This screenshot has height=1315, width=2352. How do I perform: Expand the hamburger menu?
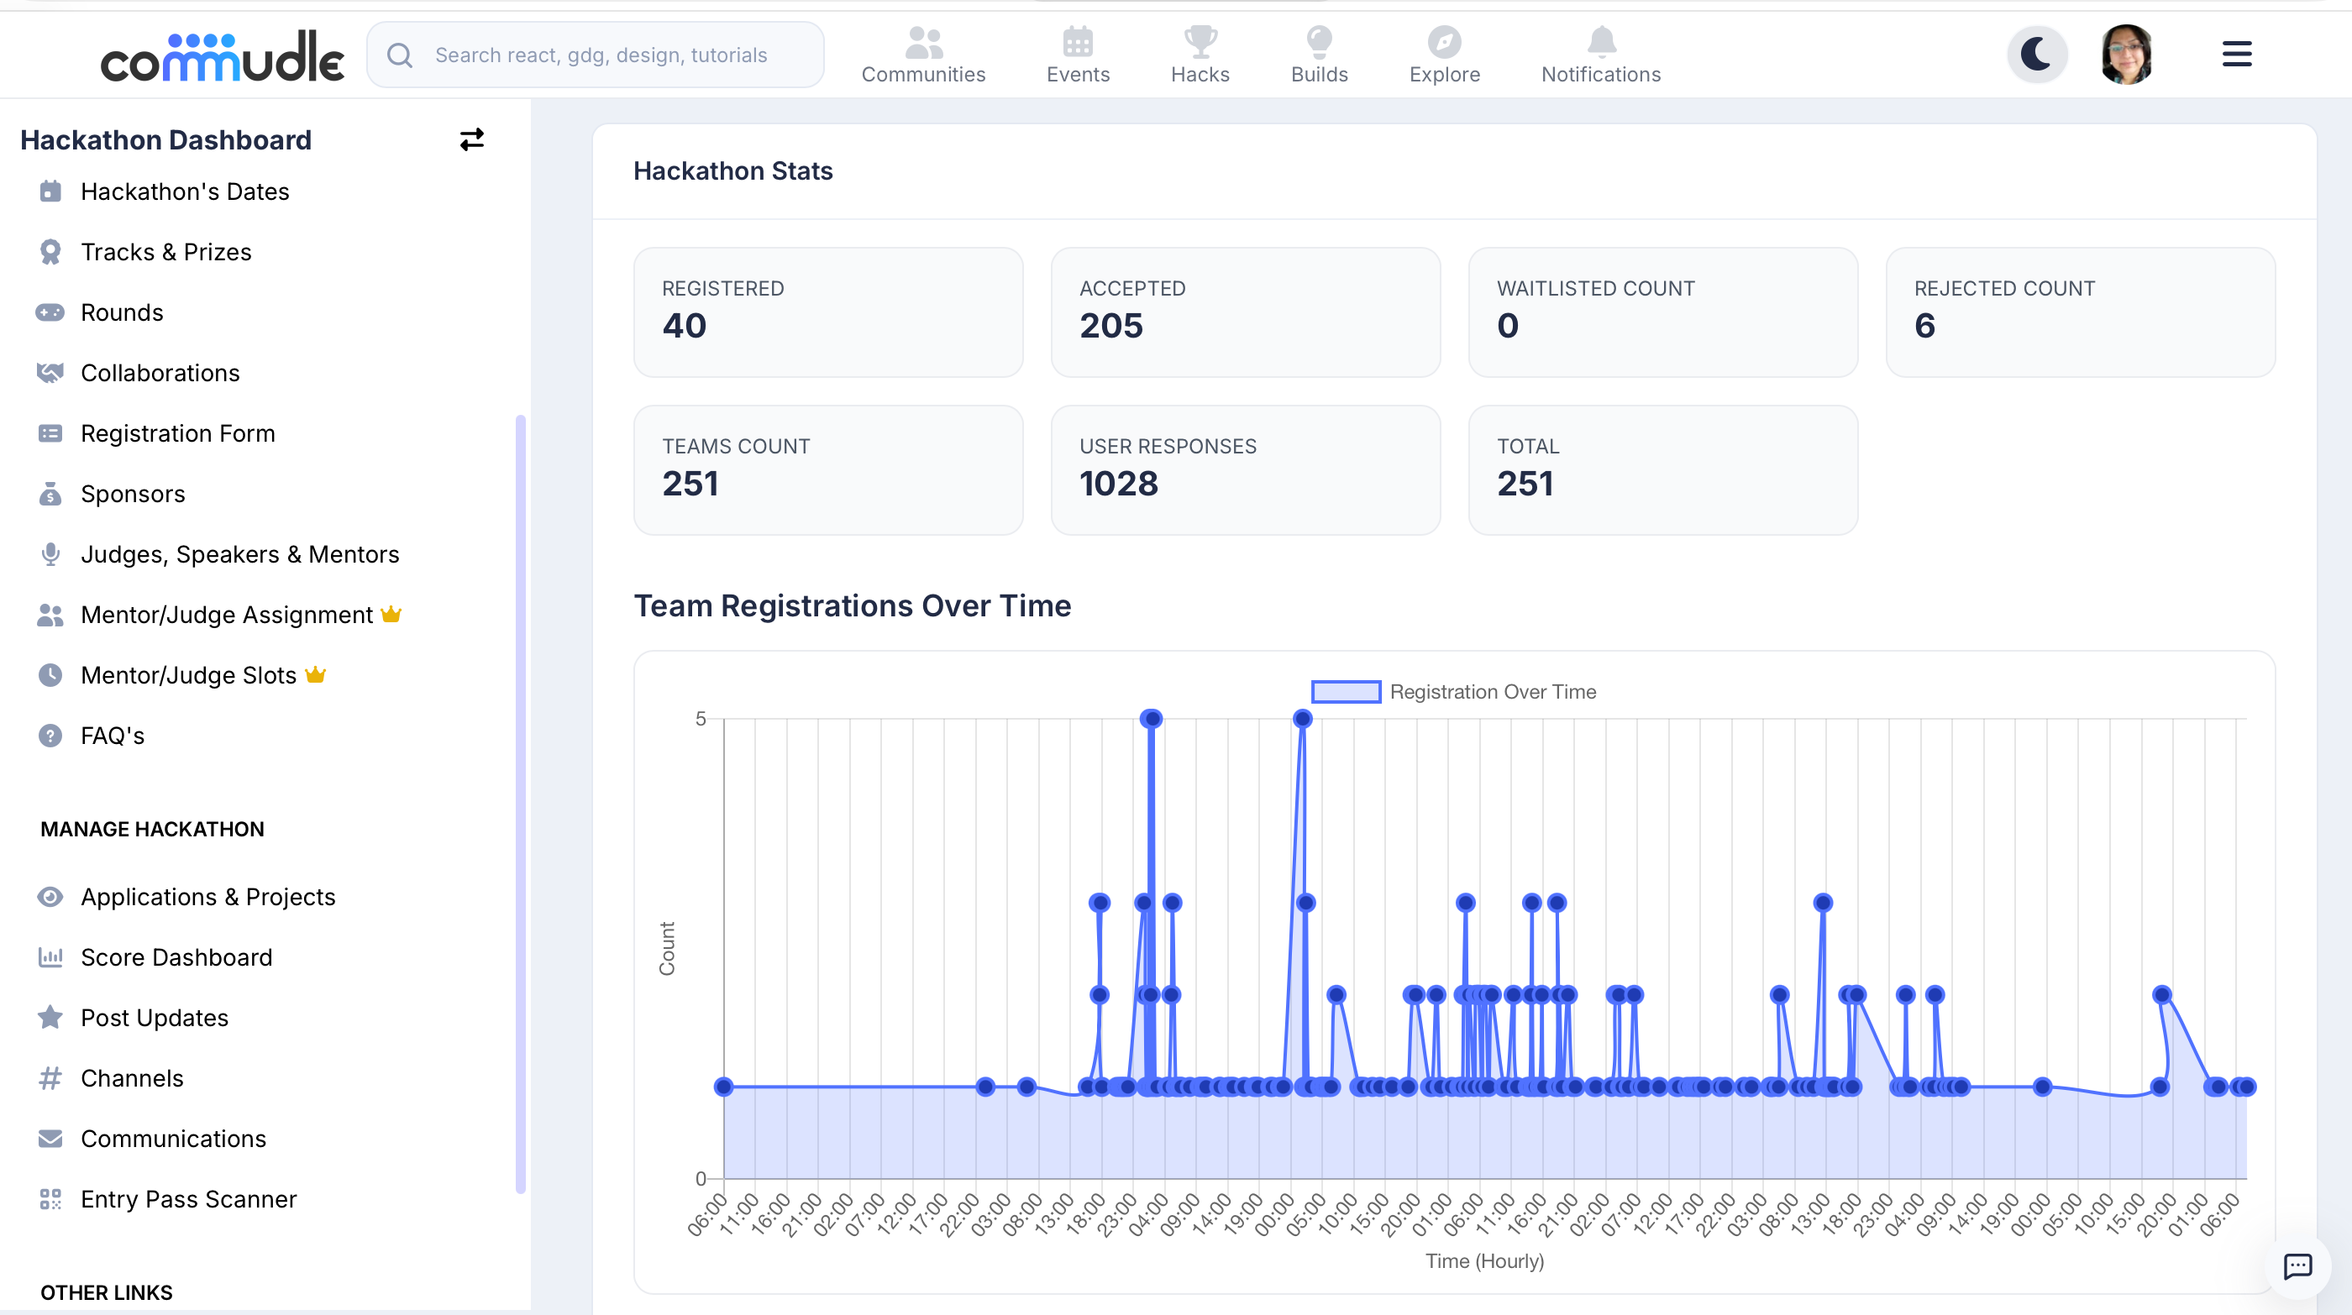pyautogui.click(x=2236, y=55)
